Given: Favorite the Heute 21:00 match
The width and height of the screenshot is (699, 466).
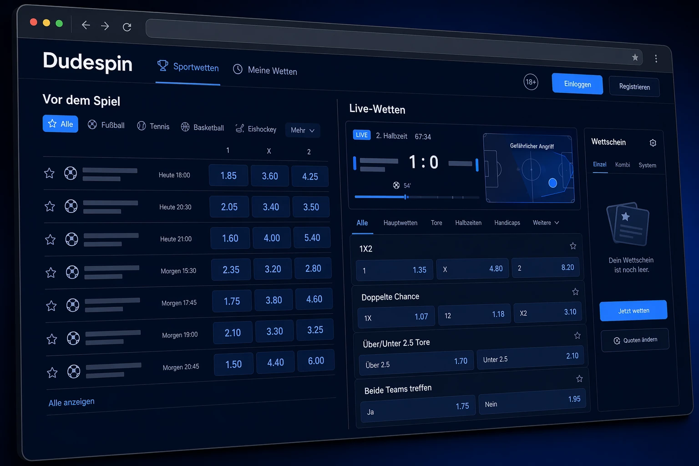Looking at the screenshot, I should coord(50,239).
